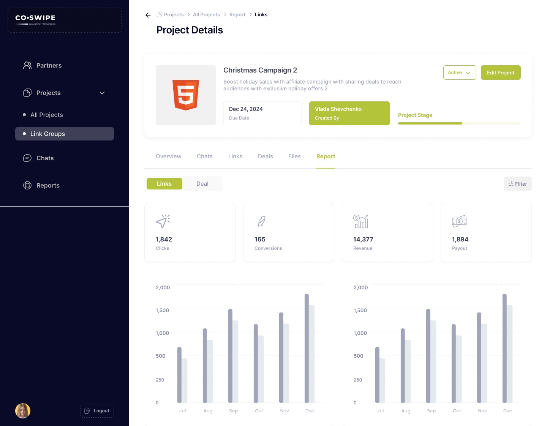Click the Conversions arrows icon
This screenshot has height=426, width=547.
click(x=262, y=221)
